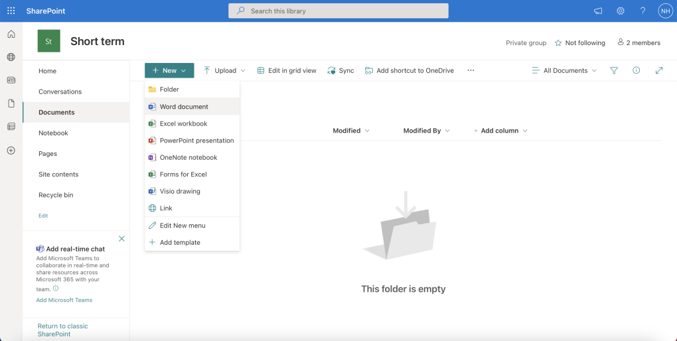Image resolution: width=677 pixels, height=341 pixels.
Task: Expand content with the arrows icon
Action: [x=659, y=70]
